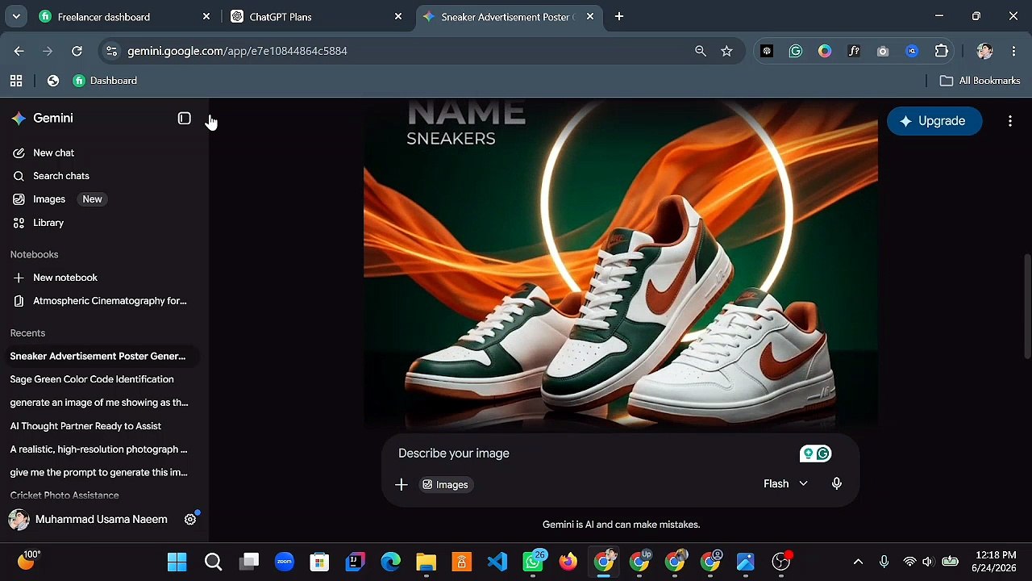1032x581 pixels.
Task: Click the page vertical scrollbar
Action: pos(1026,307)
